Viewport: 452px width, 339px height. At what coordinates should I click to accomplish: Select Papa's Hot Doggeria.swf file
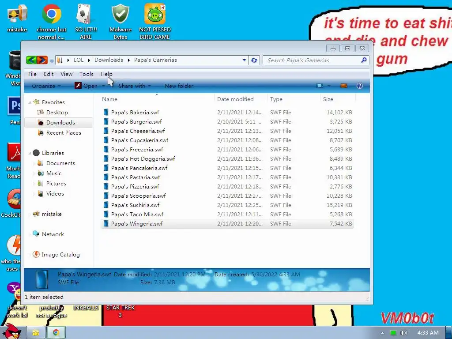tap(143, 159)
